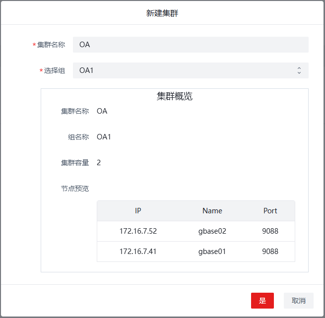This screenshot has height=318, width=325.
Task: Click the 新建集群 dialog title
Action: tap(162, 13)
